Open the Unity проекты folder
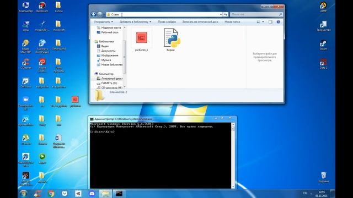353x198 pixels. tap(59, 65)
